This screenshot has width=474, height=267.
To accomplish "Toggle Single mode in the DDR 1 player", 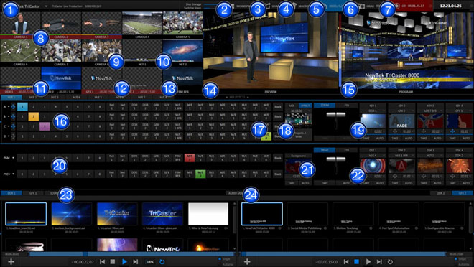I will tap(224, 259).
